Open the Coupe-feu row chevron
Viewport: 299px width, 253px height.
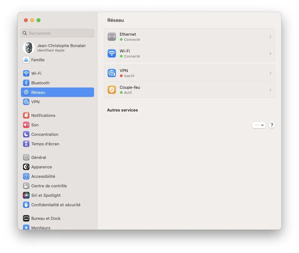[x=270, y=90]
